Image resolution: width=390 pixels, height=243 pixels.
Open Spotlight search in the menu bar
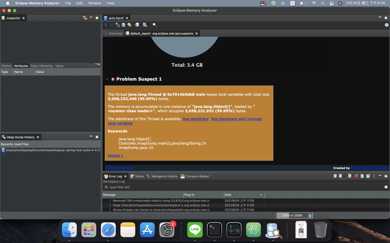(323, 3)
